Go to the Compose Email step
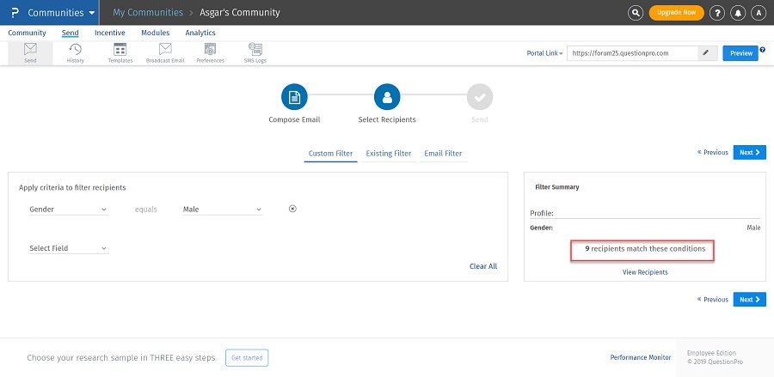 click(294, 98)
